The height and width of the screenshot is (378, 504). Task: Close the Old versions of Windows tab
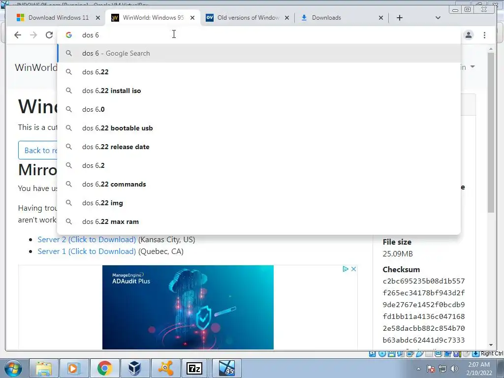point(287,18)
